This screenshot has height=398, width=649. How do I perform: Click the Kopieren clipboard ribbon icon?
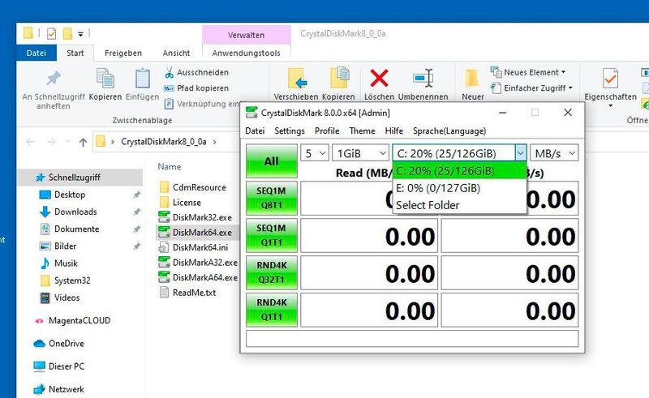pyautogui.click(x=105, y=79)
